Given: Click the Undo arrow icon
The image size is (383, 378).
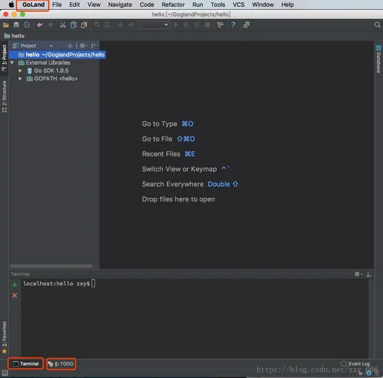Looking at the screenshot, I should (40, 25).
